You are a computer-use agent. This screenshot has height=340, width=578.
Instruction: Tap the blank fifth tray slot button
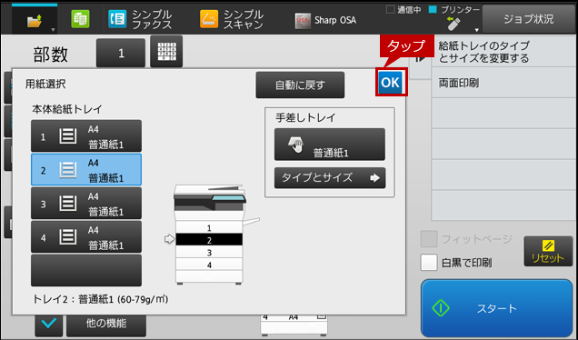86,270
